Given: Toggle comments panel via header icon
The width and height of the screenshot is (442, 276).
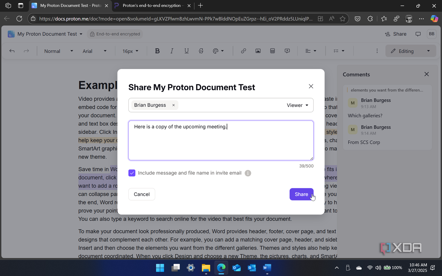Looking at the screenshot, I should [x=418, y=34].
